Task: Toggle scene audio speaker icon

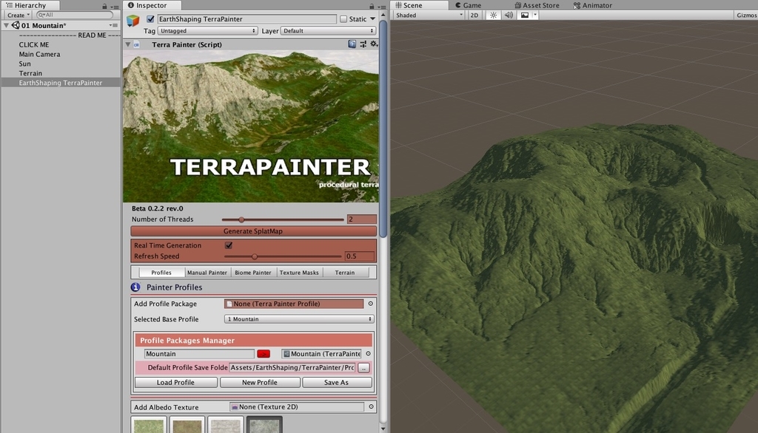Action: pyautogui.click(x=509, y=15)
